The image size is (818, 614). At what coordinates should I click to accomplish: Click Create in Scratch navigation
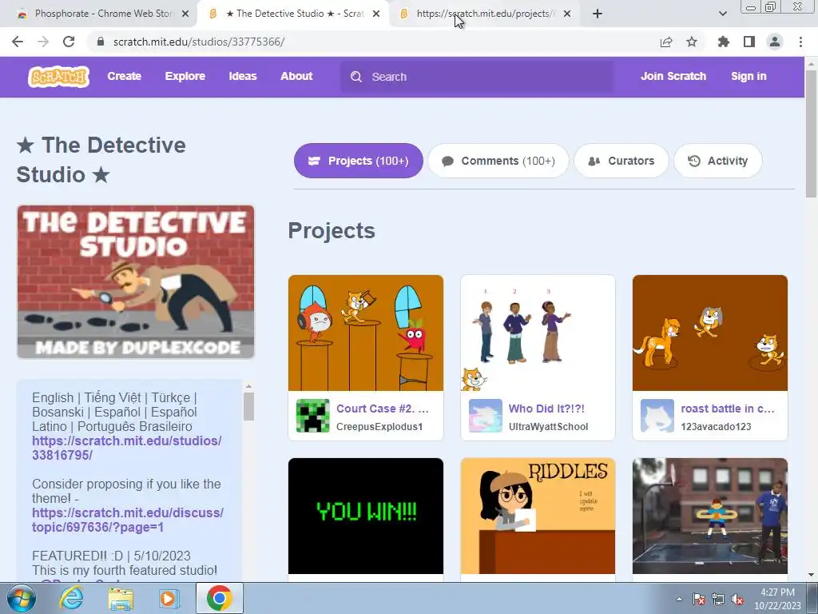[124, 76]
